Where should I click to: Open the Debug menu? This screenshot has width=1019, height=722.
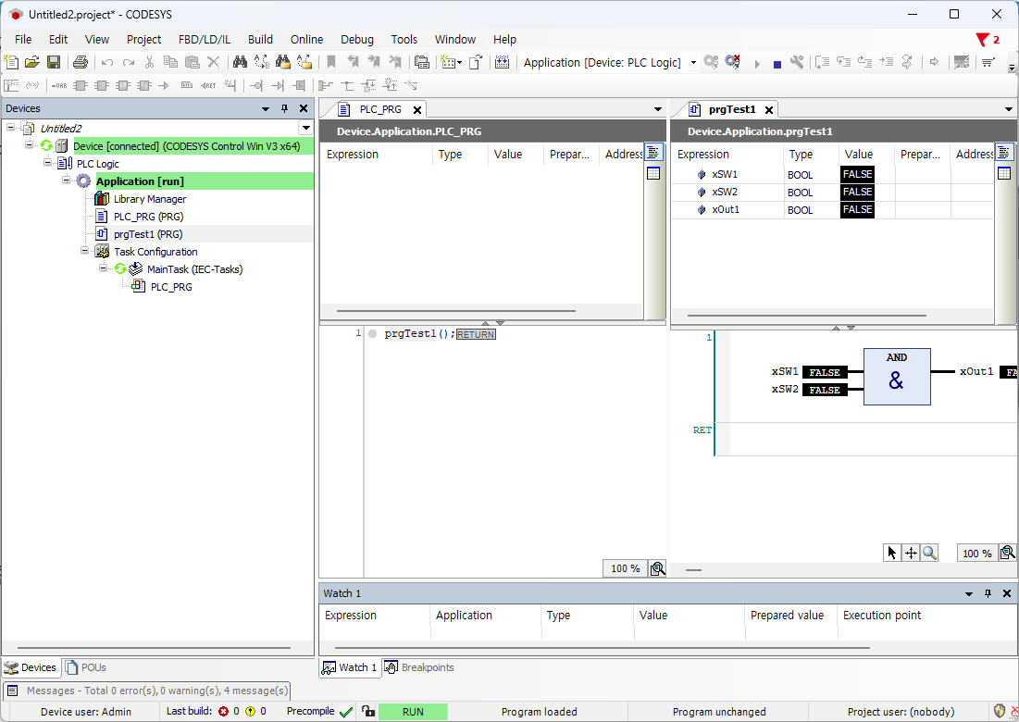point(357,40)
